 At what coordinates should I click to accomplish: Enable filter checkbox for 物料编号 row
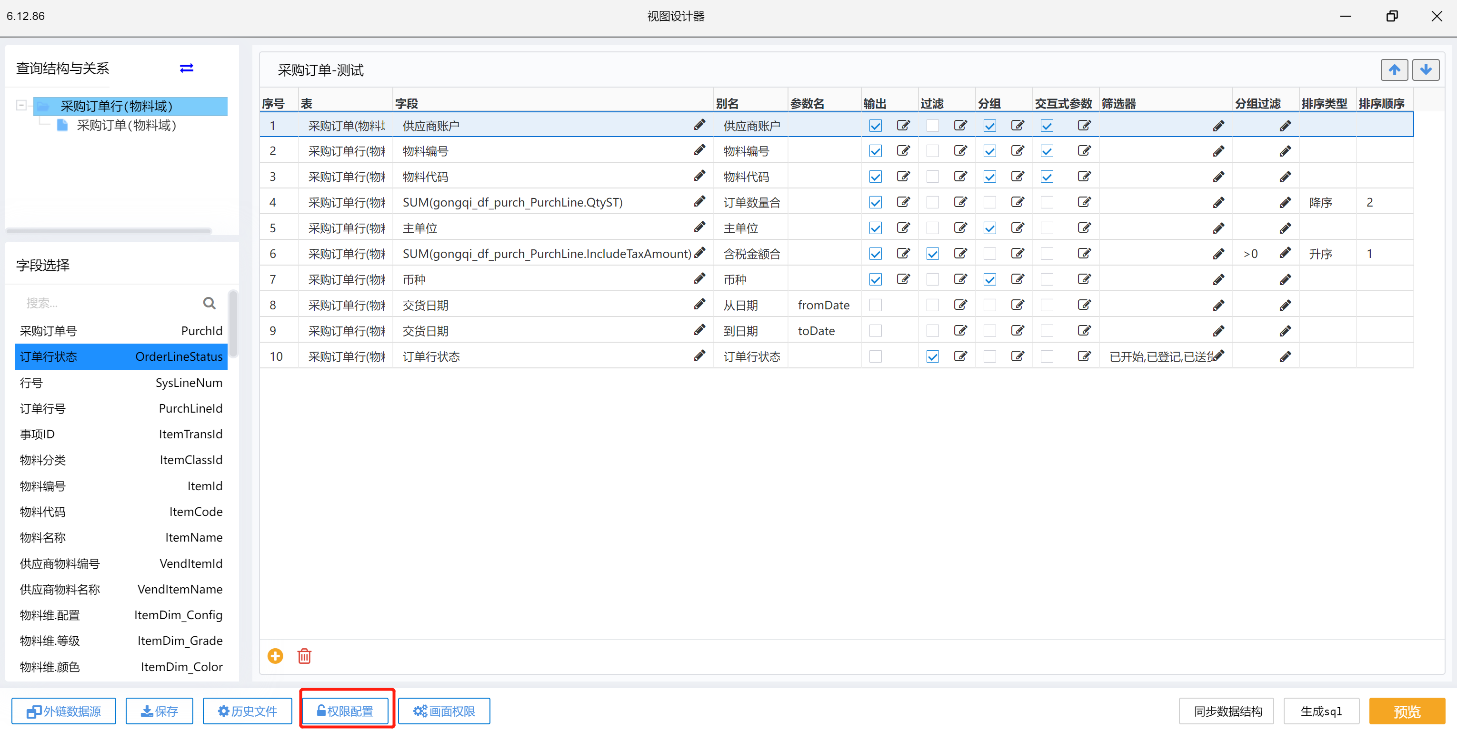(933, 151)
